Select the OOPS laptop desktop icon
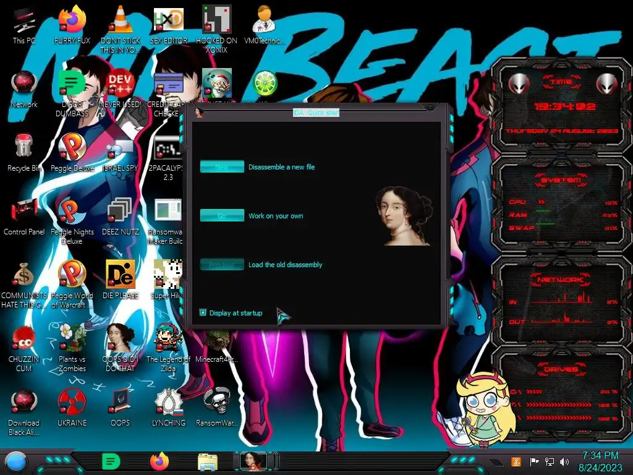633x475 pixels. pyautogui.click(x=121, y=408)
